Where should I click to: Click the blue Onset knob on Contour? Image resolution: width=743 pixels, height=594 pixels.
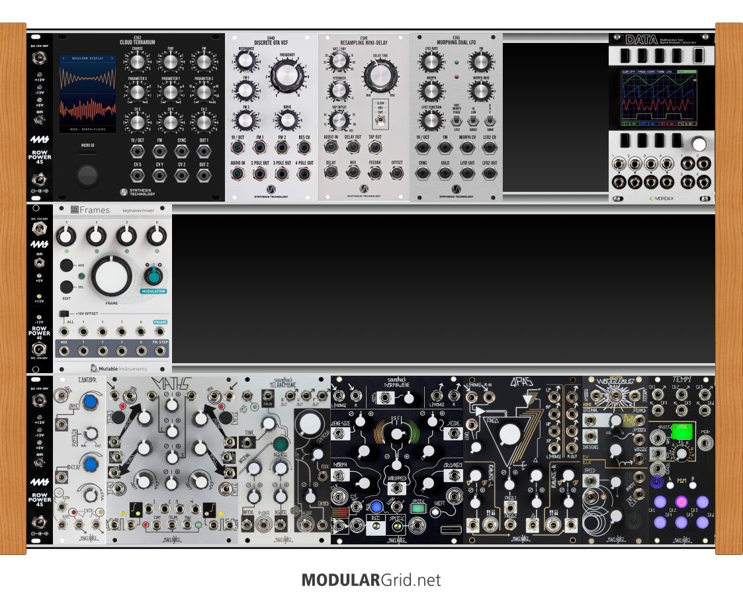click(89, 402)
